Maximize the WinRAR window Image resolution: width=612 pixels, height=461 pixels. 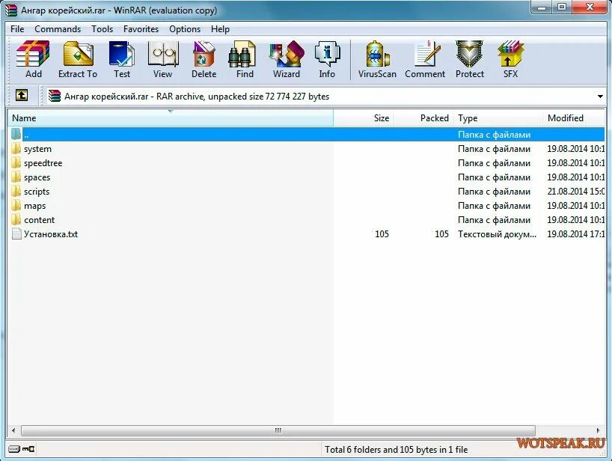[562, 7]
